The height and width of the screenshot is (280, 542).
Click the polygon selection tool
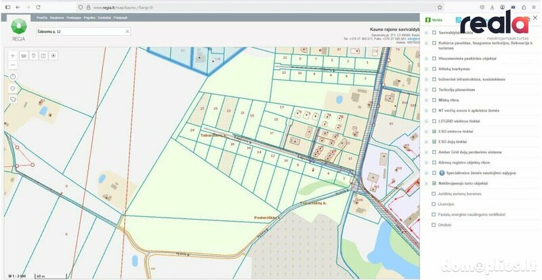pyautogui.click(x=13, y=100)
